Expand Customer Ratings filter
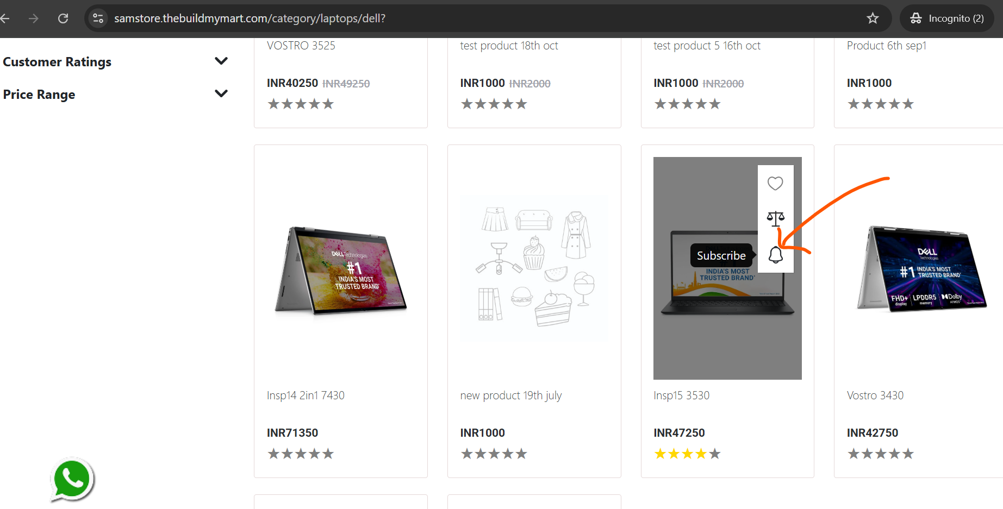This screenshot has height=509, width=1003. pyautogui.click(x=221, y=61)
